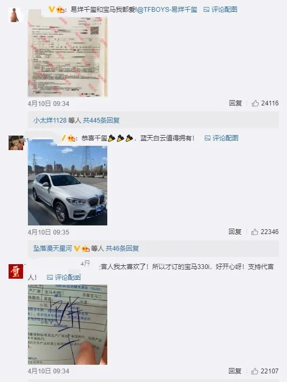
Task: View the signed order form photo
Action: click(x=68, y=324)
